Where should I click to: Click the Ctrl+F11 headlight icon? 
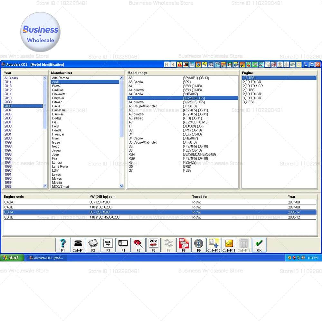click(x=229, y=245)
